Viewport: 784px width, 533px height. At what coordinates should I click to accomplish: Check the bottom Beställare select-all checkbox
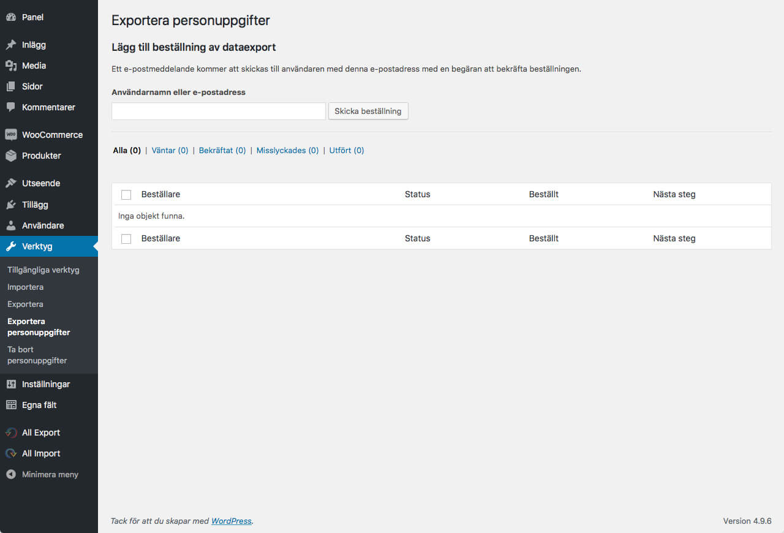(126, 239)
